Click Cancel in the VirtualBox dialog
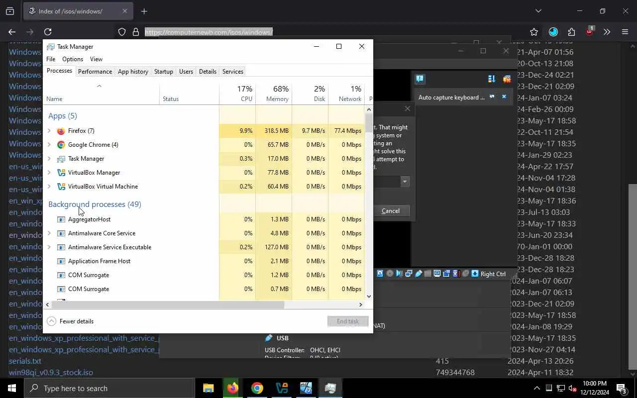The width and height of the screenshot is (637, 398). pyautogui.click(x=391, y=211)
